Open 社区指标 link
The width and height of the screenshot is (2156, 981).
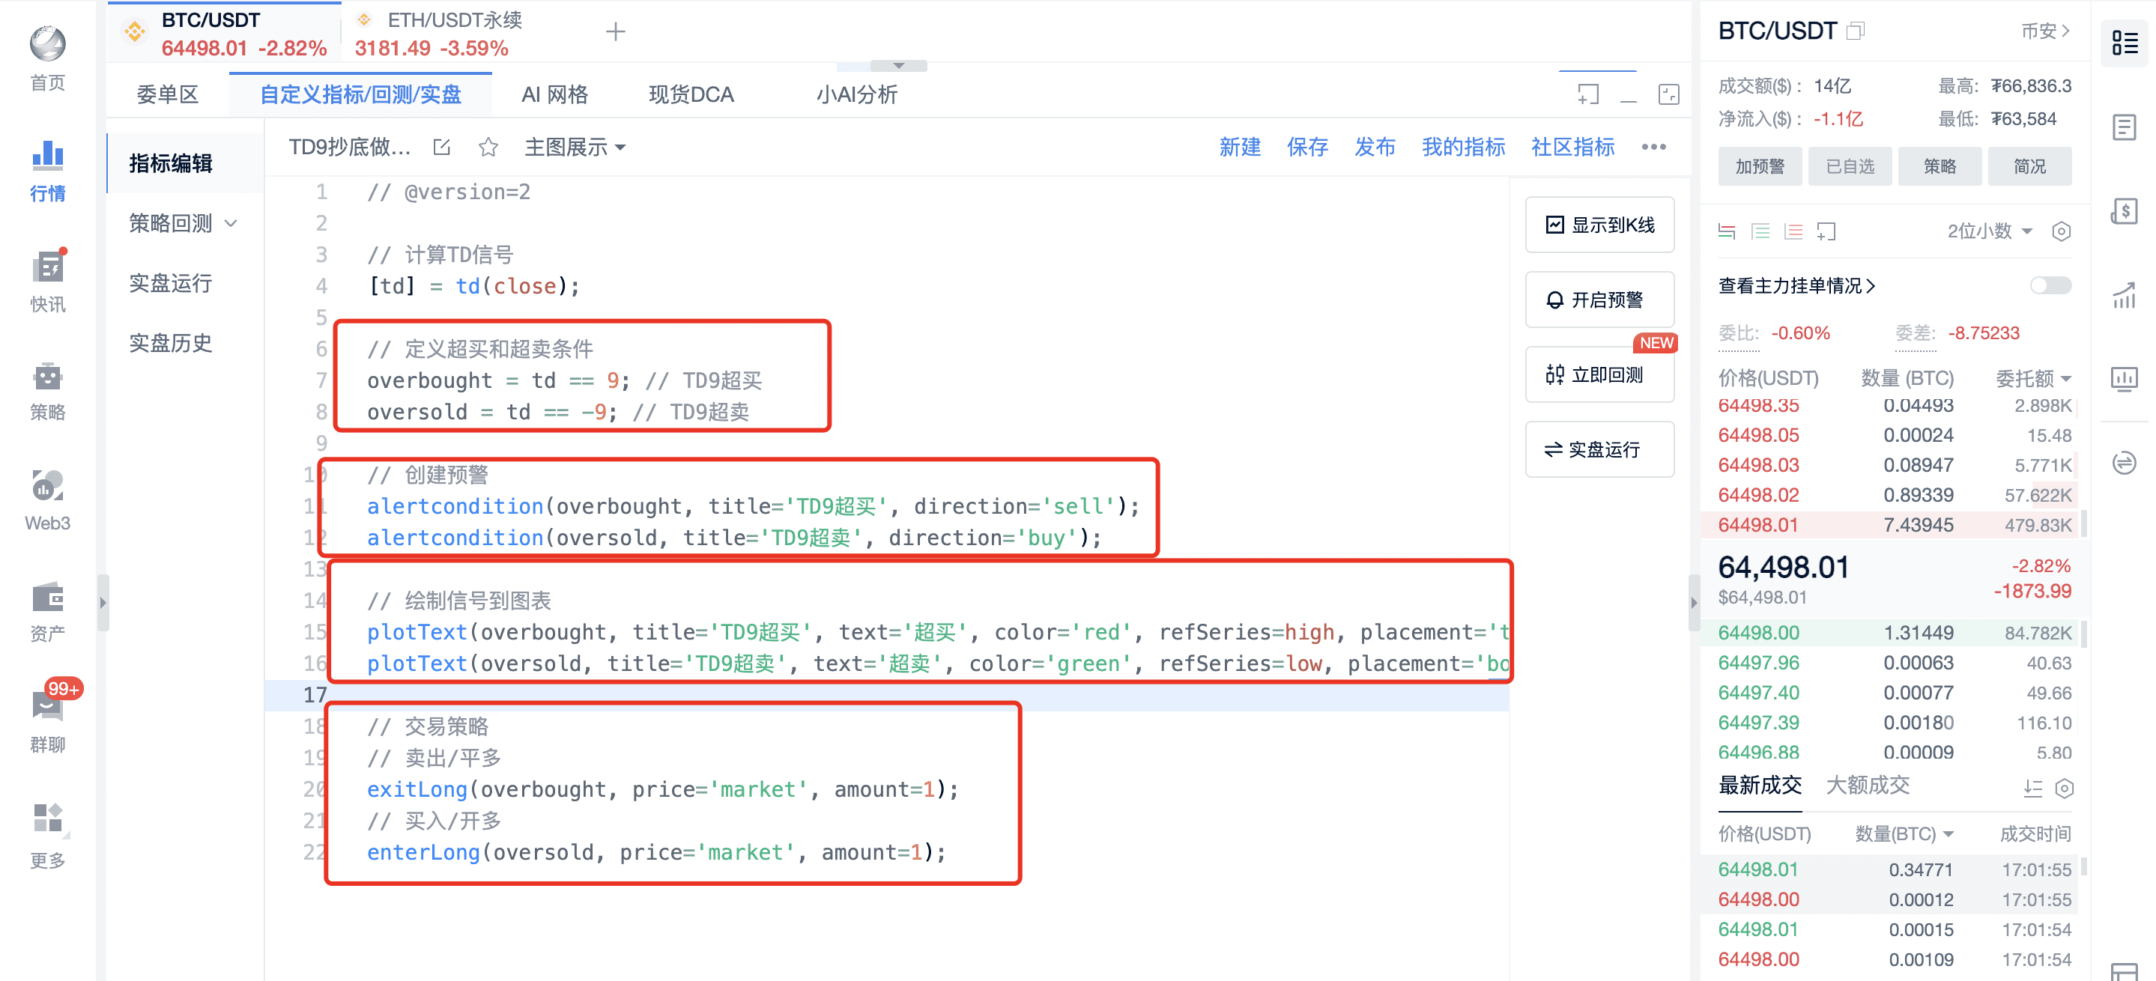[1572, 148]
